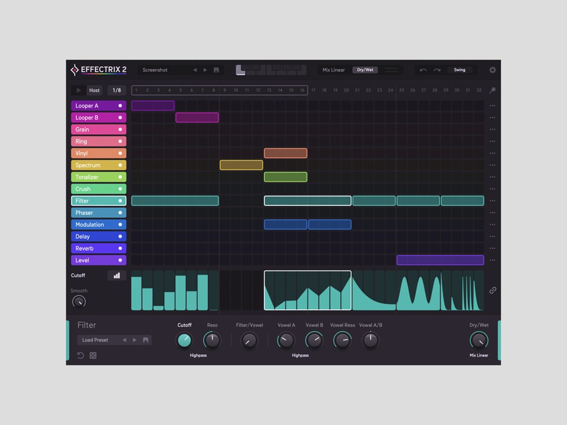Click the undo arrow icon
This screenshot has height=425, width=567.
(423, 70)
